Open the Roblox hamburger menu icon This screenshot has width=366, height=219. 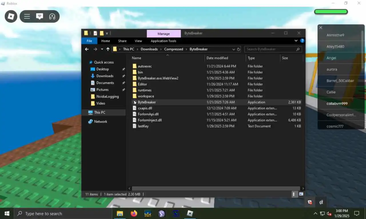click(x=27, y=17)
